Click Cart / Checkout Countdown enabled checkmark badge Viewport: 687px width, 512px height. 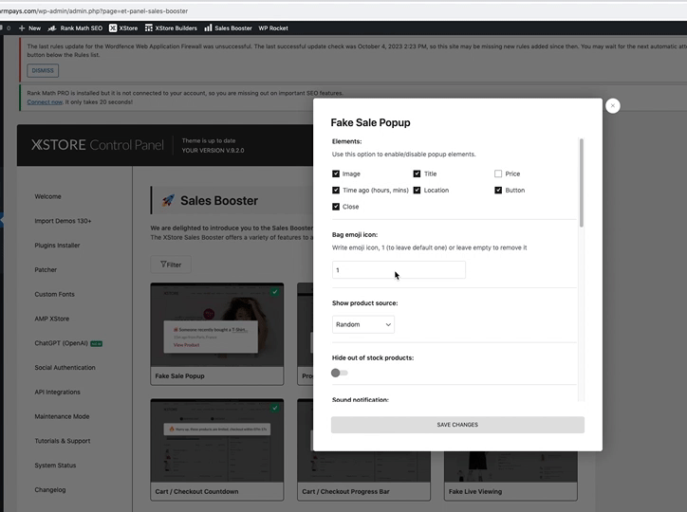click(x=275, y=408)
